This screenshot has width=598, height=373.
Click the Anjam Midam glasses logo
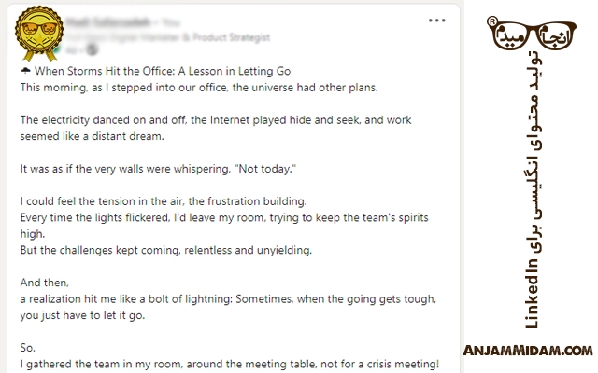(532, 34)
